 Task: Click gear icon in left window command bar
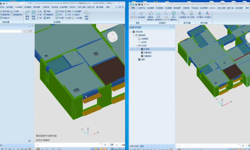[x=105, y=145]
